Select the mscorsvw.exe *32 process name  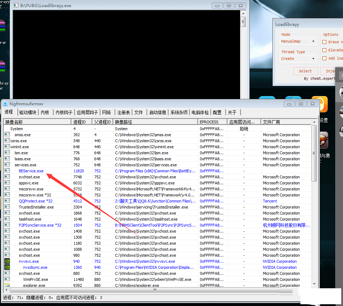click(35, 195)
